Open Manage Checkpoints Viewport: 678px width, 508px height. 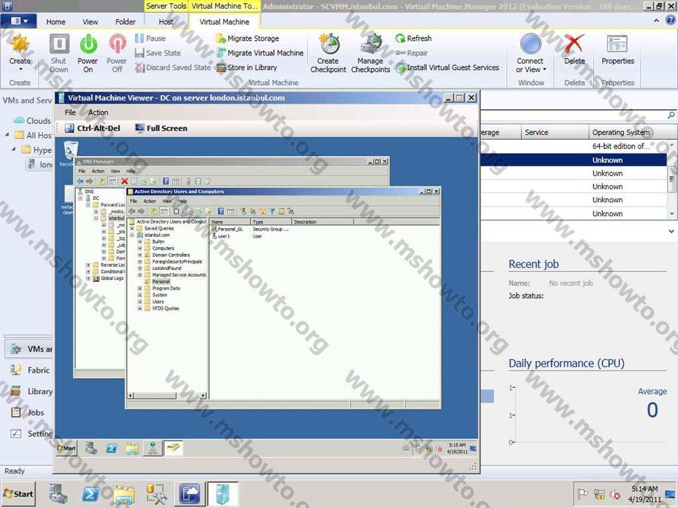click(x=370, y=53)
